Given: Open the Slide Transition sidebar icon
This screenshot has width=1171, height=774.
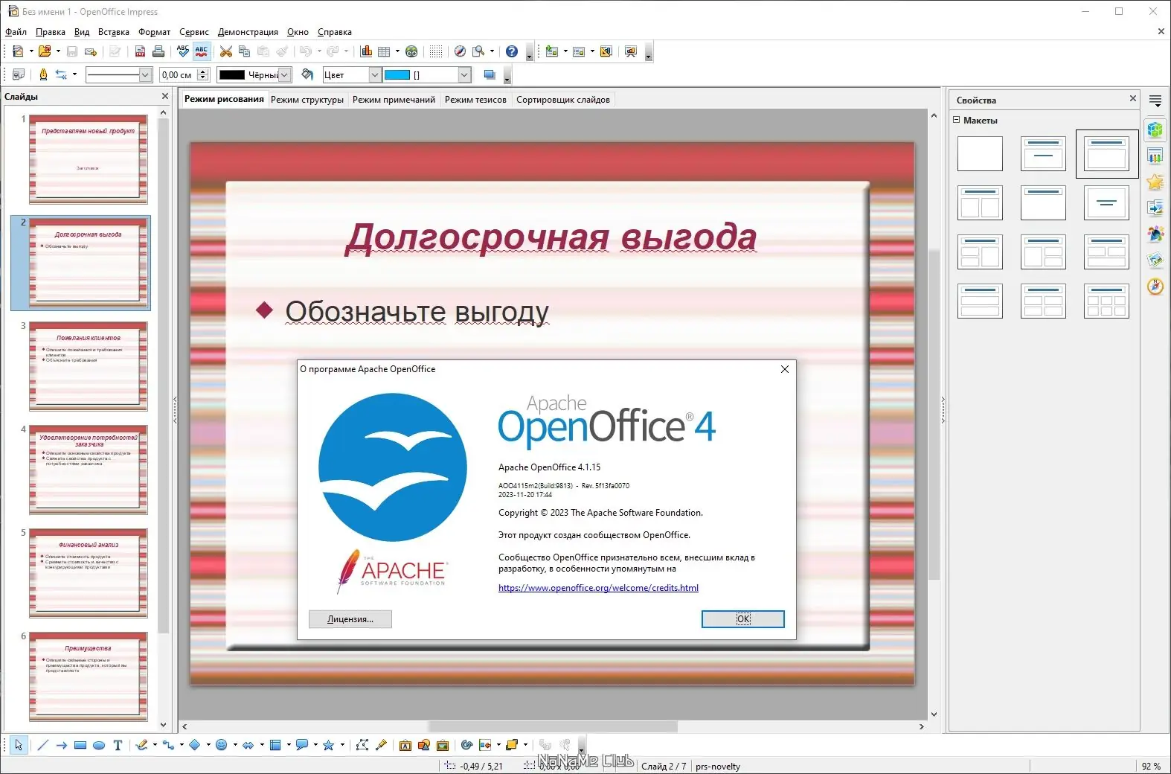Looking at the screenshot, I should pos(1155,208).
